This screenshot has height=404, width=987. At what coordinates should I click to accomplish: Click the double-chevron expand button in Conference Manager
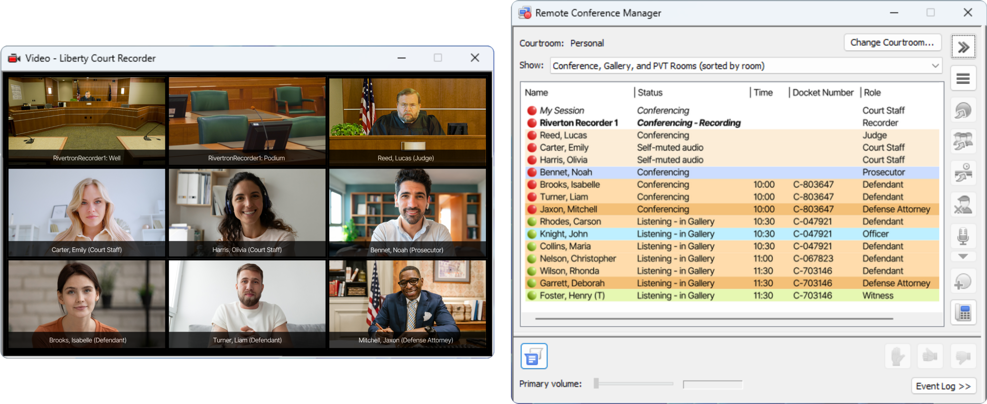[x=963, y=47]
